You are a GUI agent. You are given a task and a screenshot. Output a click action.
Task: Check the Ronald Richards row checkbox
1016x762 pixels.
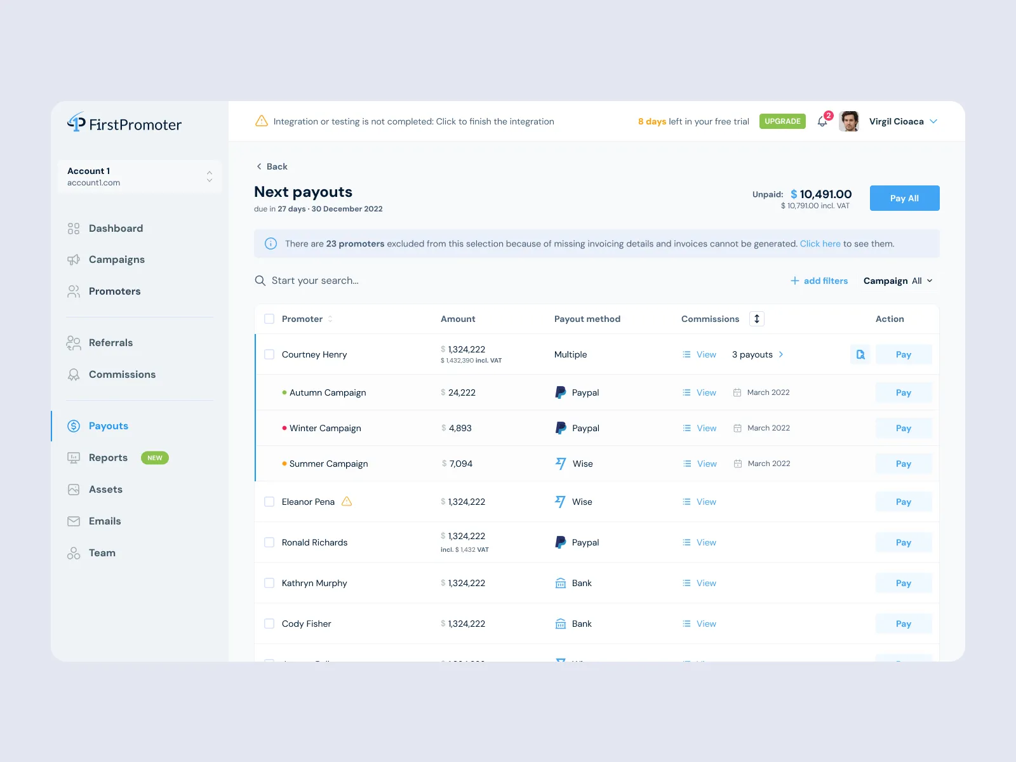[x=269, y=542]
